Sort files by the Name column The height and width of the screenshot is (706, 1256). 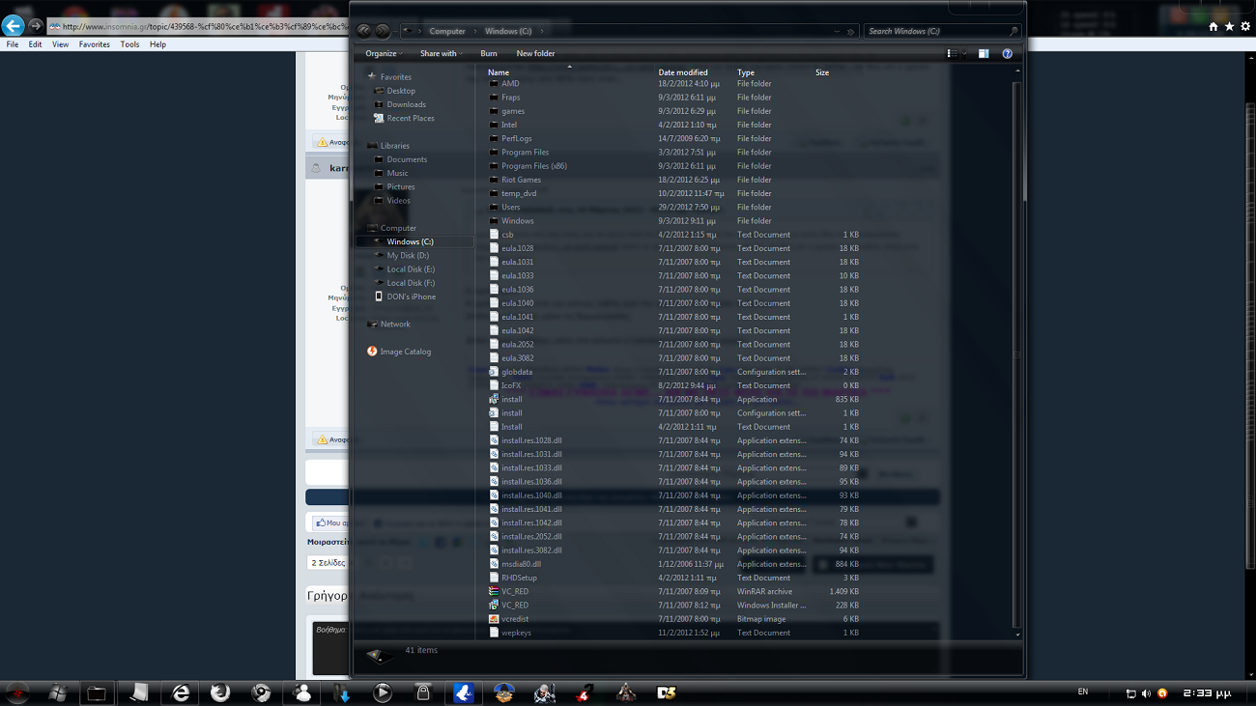click(x=499, y=72)
